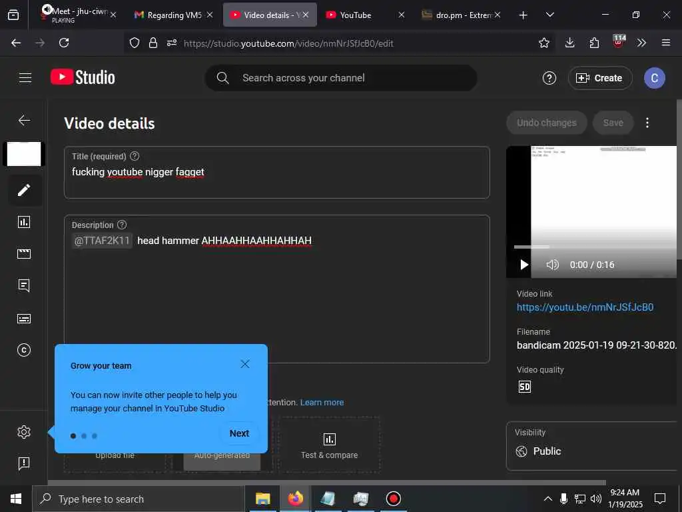682x512 pixels.
Task: Click the horizontal page scrollbar
Action: [326, 483]
